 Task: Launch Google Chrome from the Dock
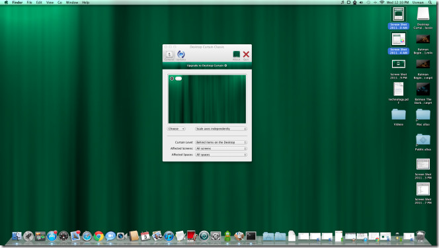[x=99, y=236]
